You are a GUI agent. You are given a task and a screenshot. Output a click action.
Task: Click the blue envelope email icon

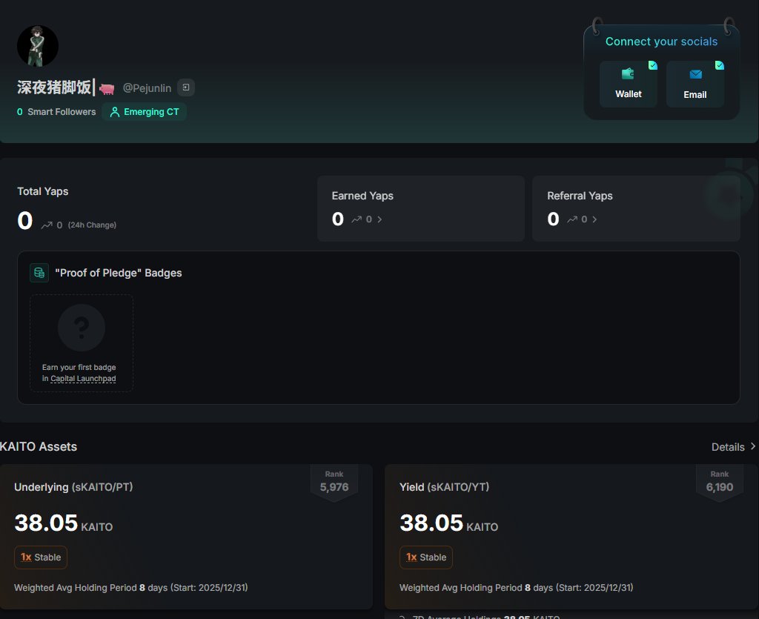695,74
